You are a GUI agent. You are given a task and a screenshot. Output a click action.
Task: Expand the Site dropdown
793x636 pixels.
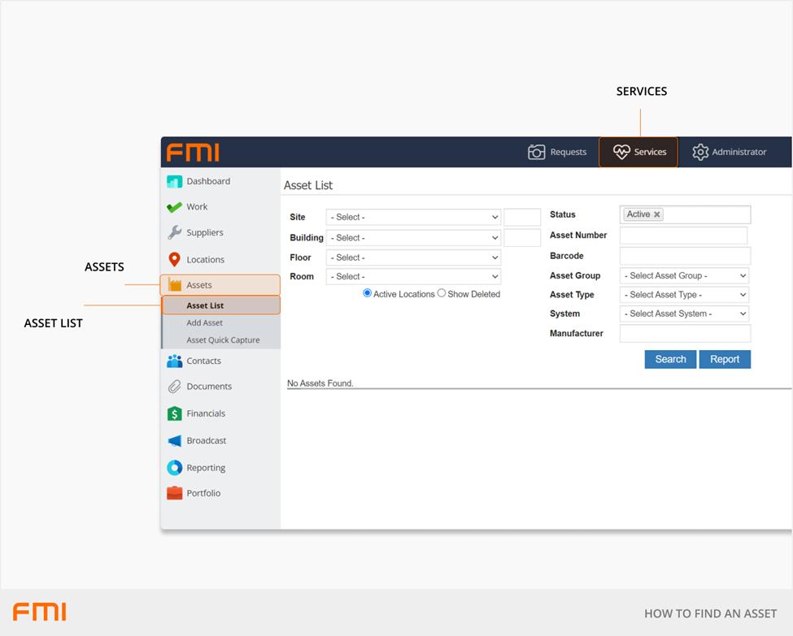point(413,218)
